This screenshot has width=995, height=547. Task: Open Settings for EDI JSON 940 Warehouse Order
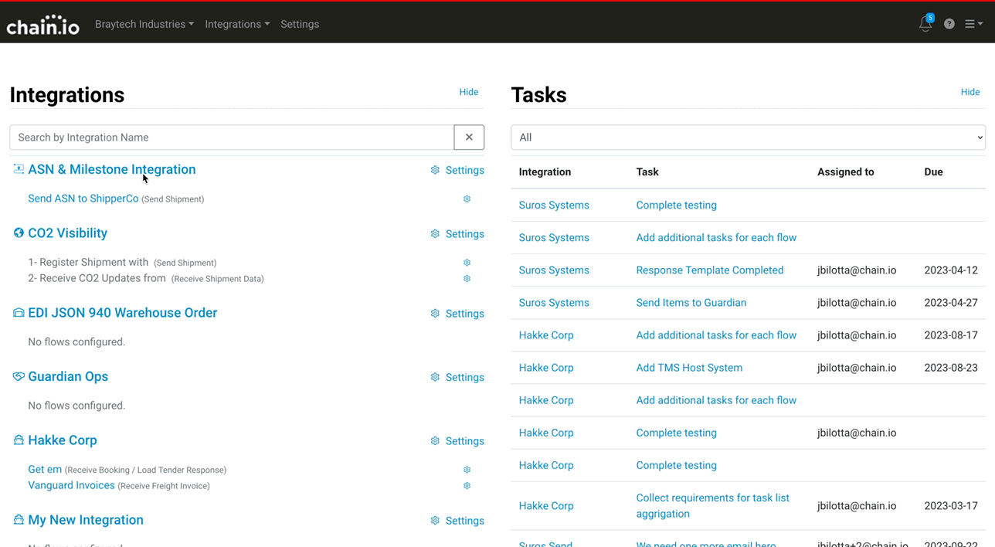pos(464,314)
